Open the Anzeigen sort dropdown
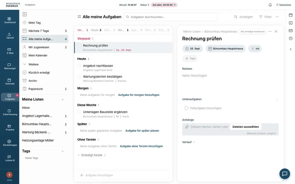Screen dimensions: 295x184 (x=243, y=17)
